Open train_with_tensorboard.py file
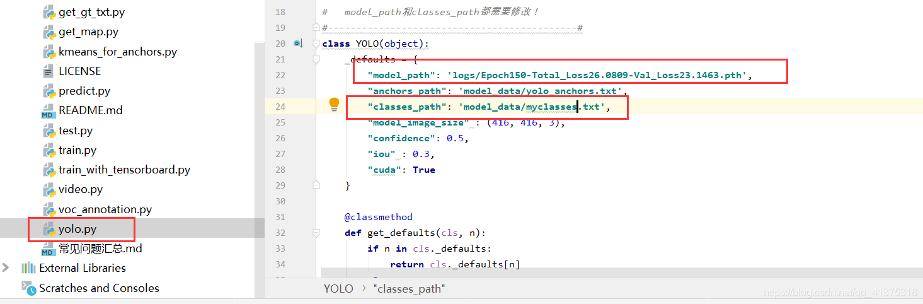The image size is (923, 304). click(x=124, y=170)
